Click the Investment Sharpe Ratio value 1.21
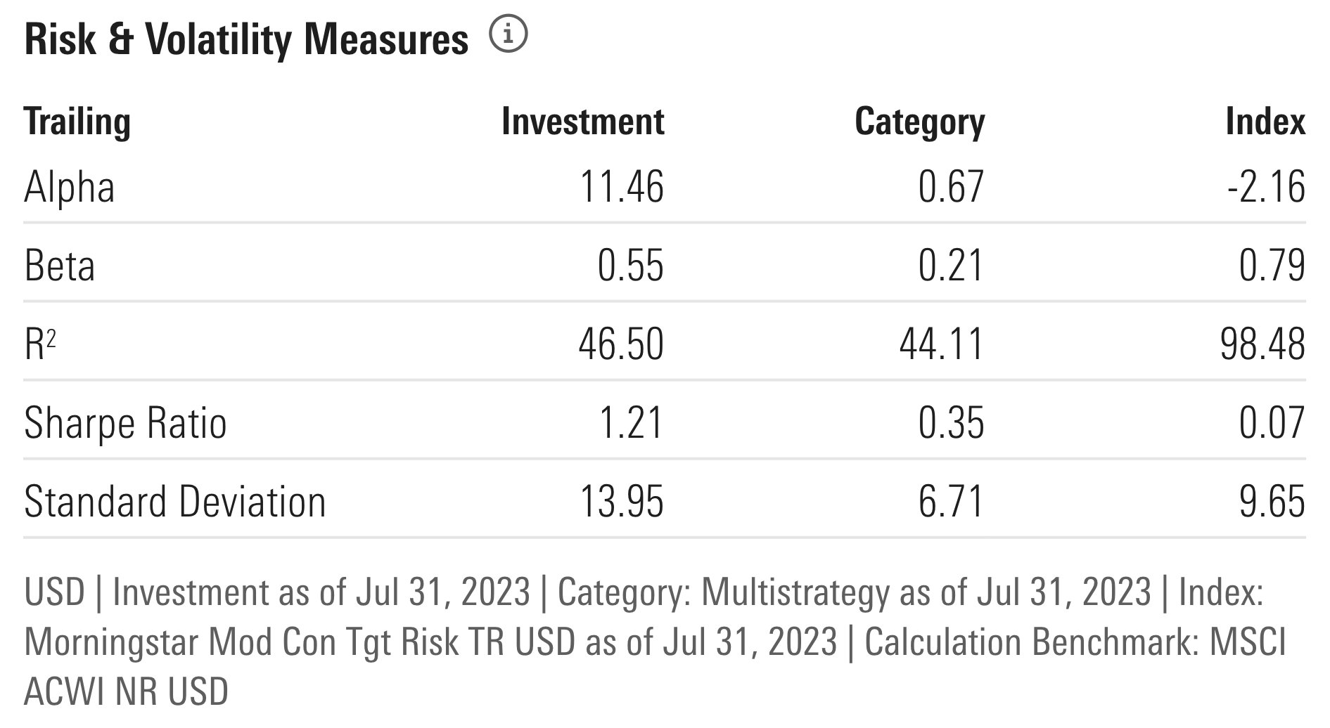 pos(631,423)
